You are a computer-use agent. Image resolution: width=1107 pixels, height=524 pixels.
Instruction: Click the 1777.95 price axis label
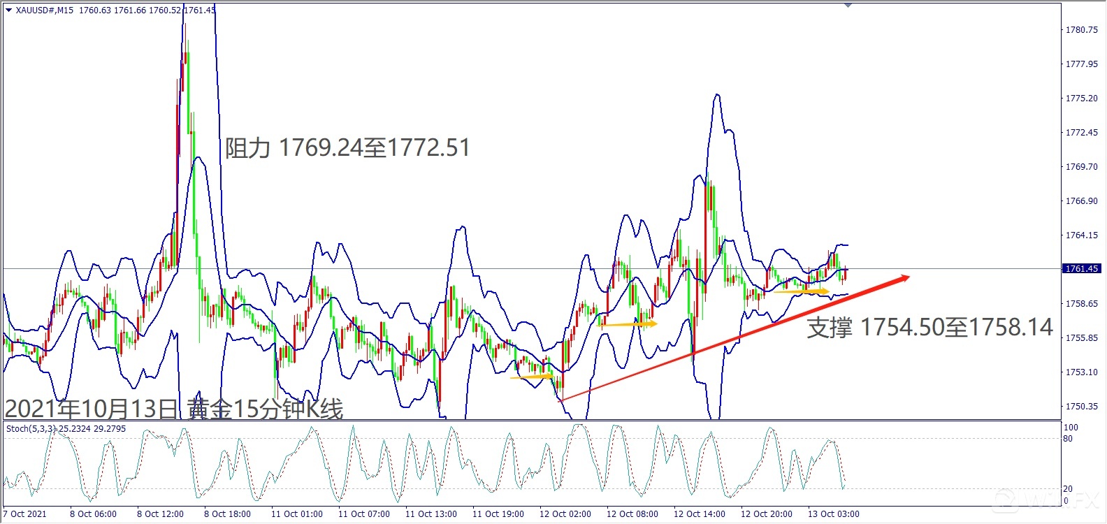1081,64
